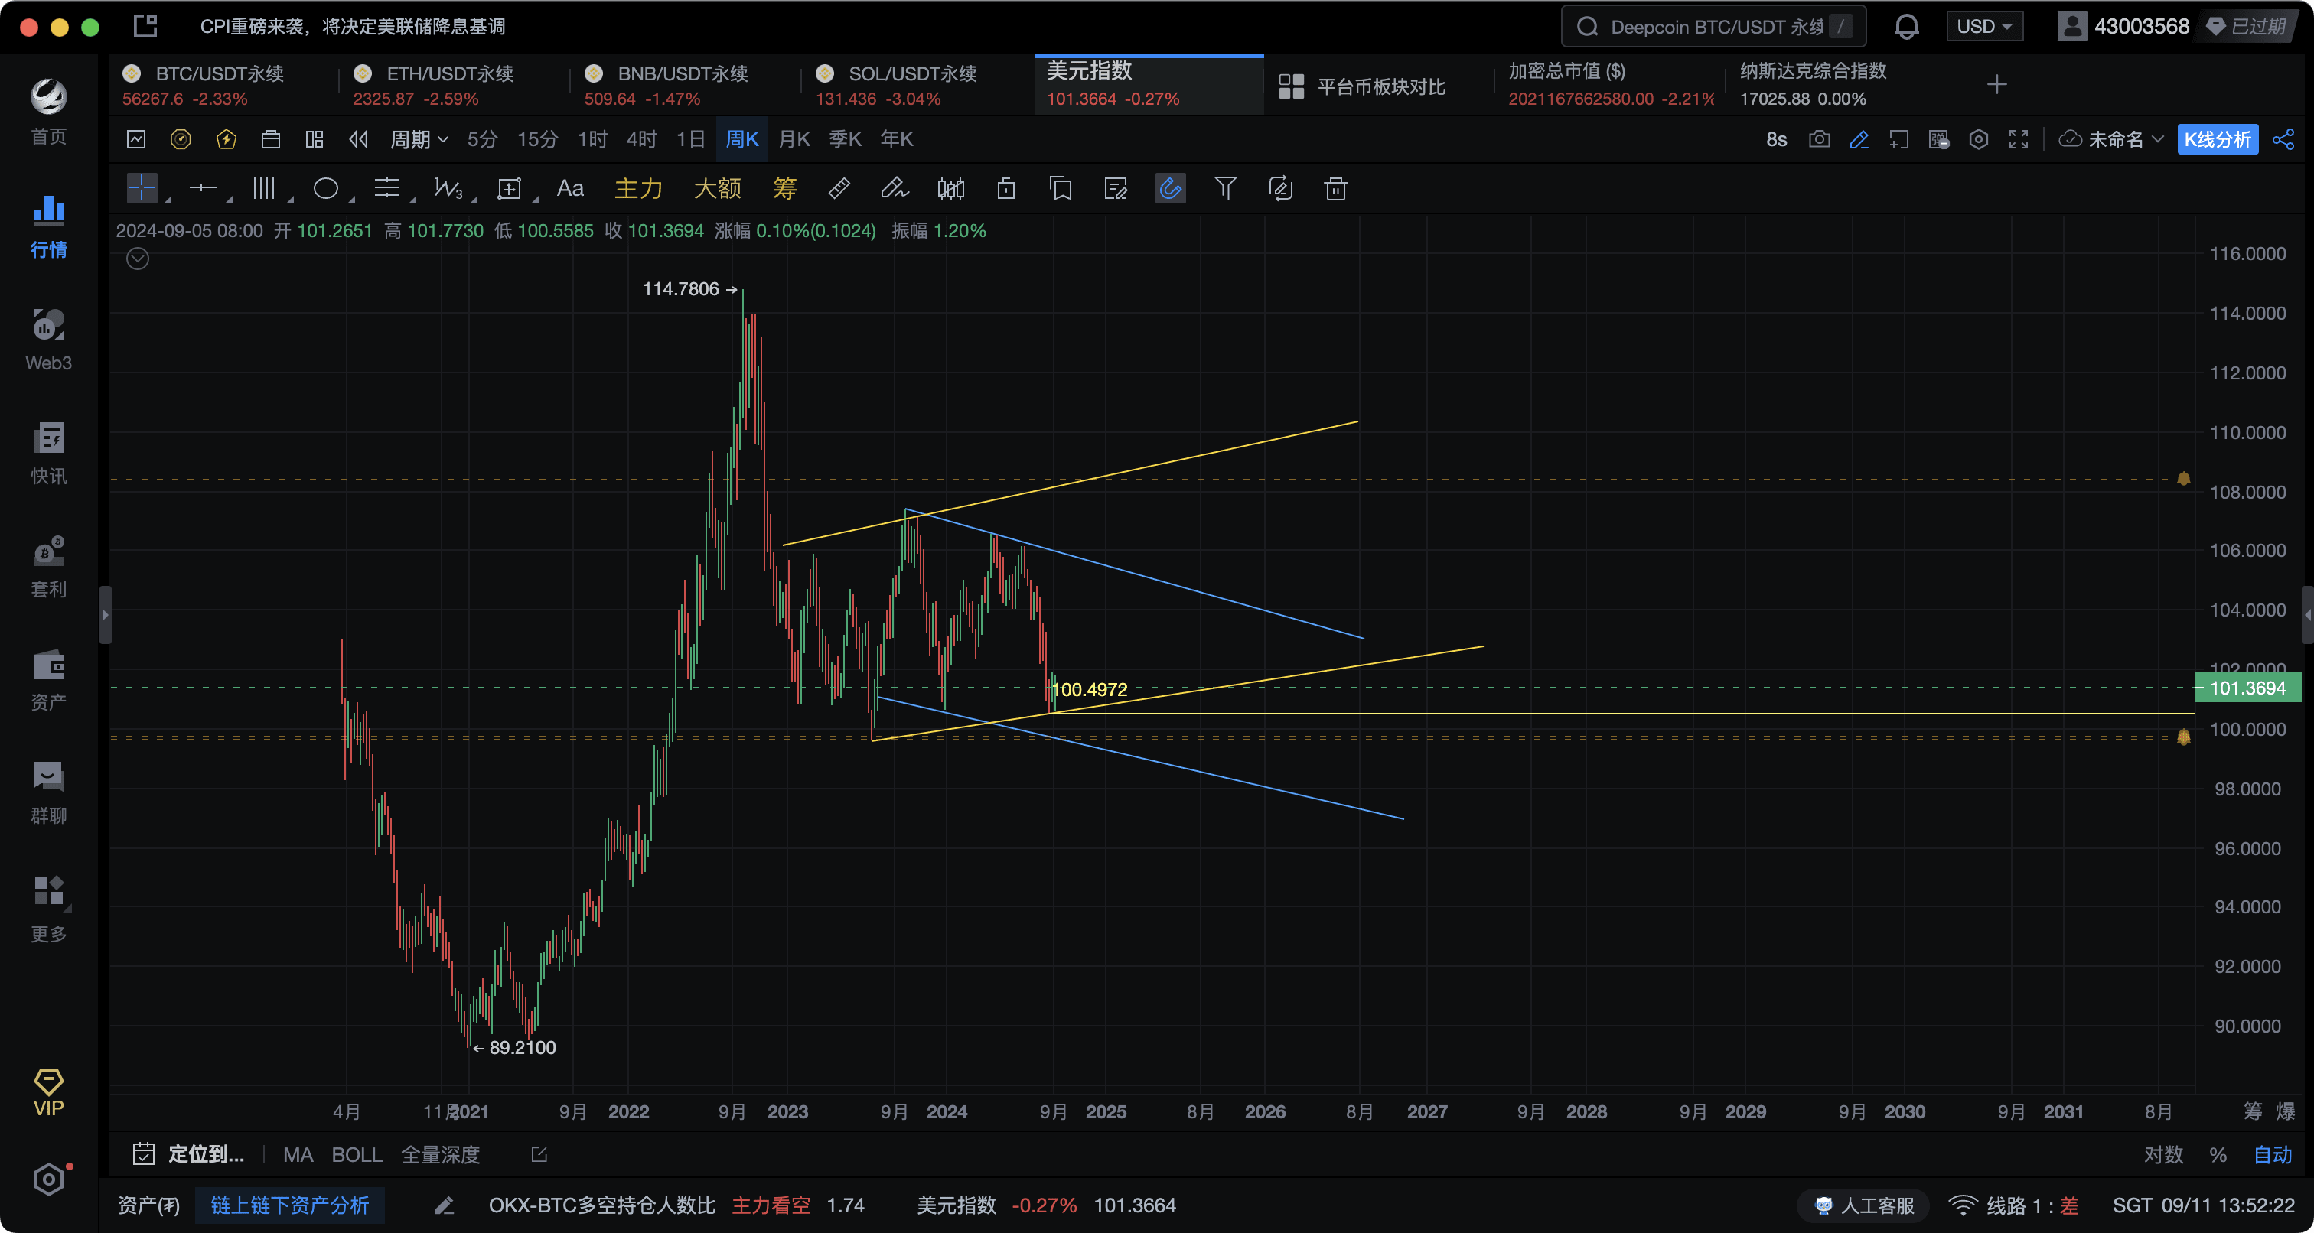Search in Deepcoin BTC/USDT field

coord(1713,26)
